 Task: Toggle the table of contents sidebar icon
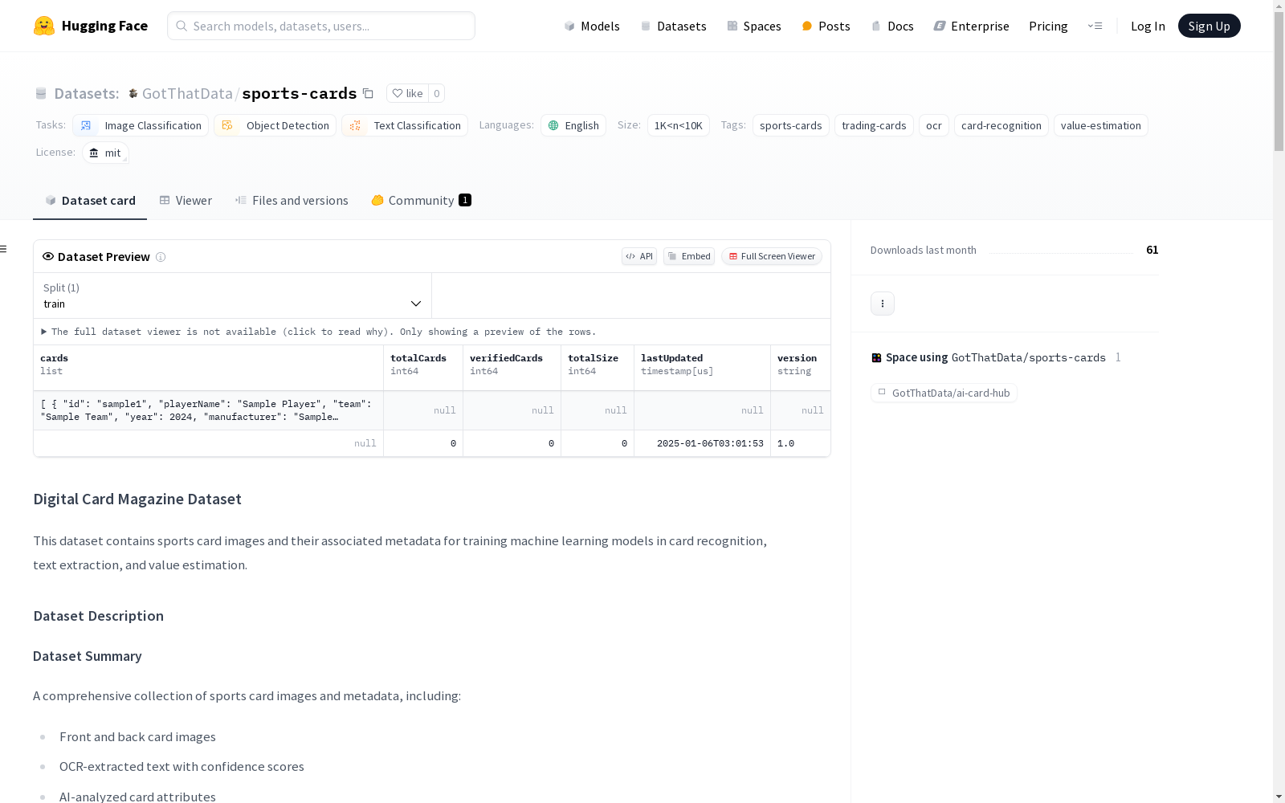pos(4,249)
